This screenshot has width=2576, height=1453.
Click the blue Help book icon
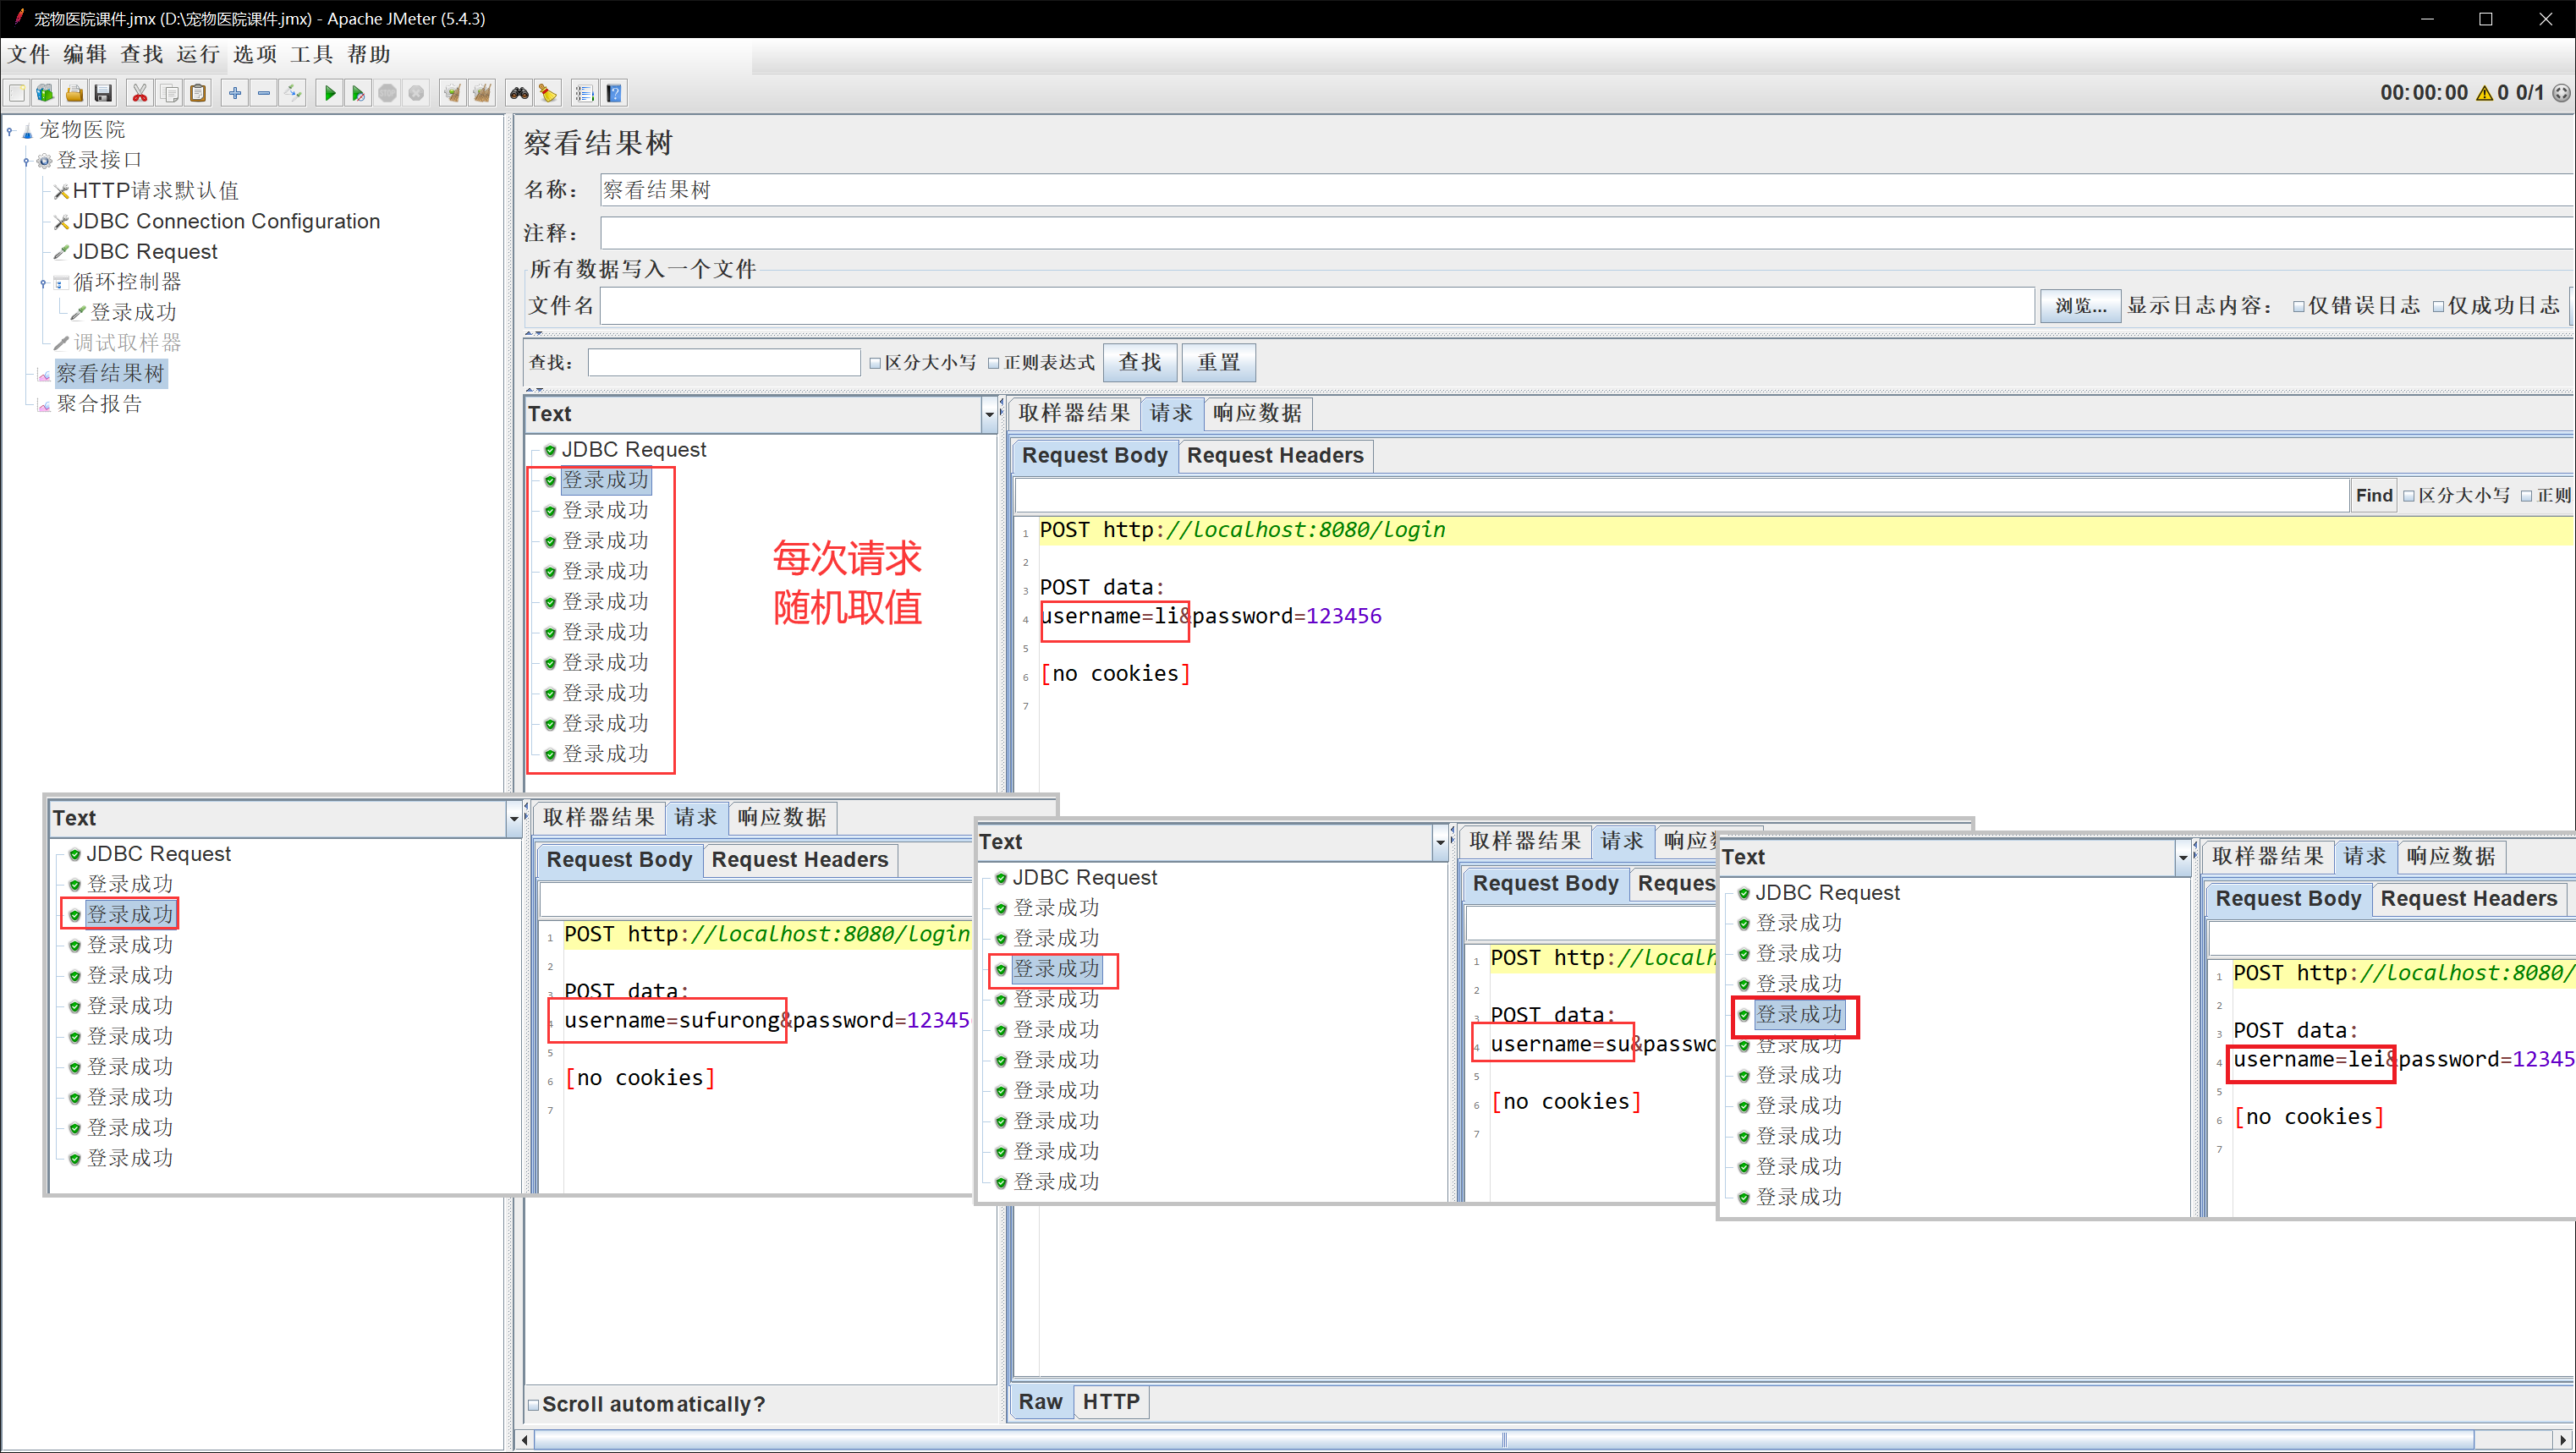coord(614,93)
